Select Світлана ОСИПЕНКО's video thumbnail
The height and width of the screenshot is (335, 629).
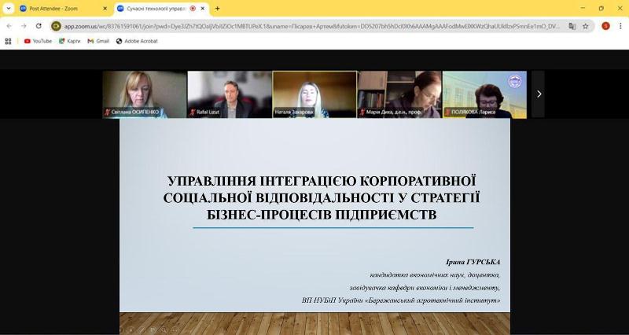coord(145,94)
